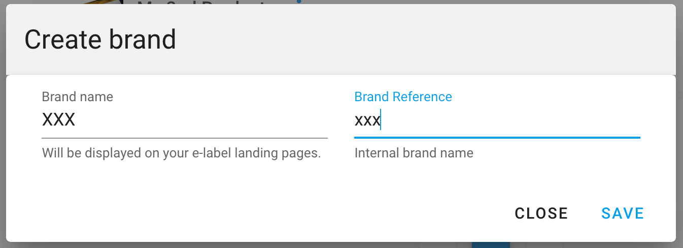Click the "Internal brand name" hint text
This screenshot has height=248, width=683.
pyautogui.click(x=414, y=153)
